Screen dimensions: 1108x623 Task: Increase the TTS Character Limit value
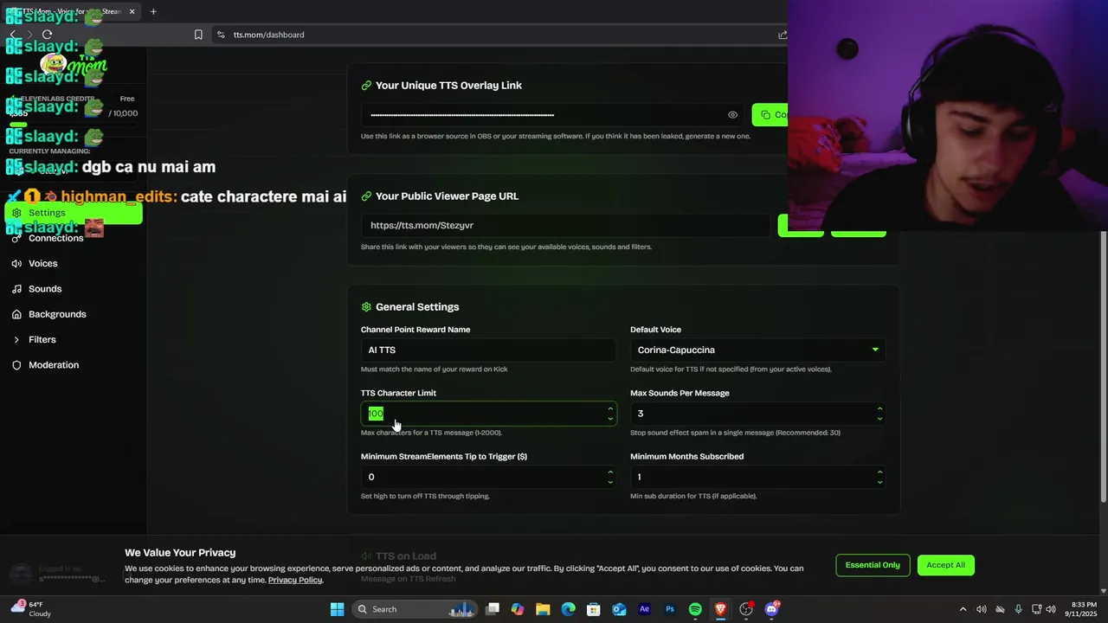coord(610,408)
